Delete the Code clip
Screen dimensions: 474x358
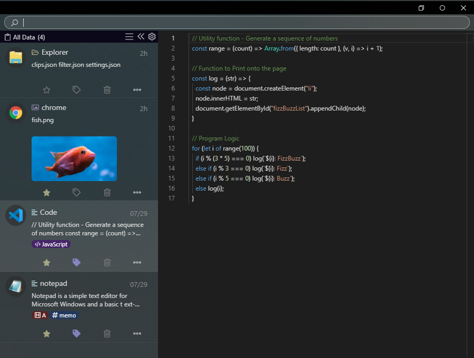pyautogui.click(x=107, y=263)
